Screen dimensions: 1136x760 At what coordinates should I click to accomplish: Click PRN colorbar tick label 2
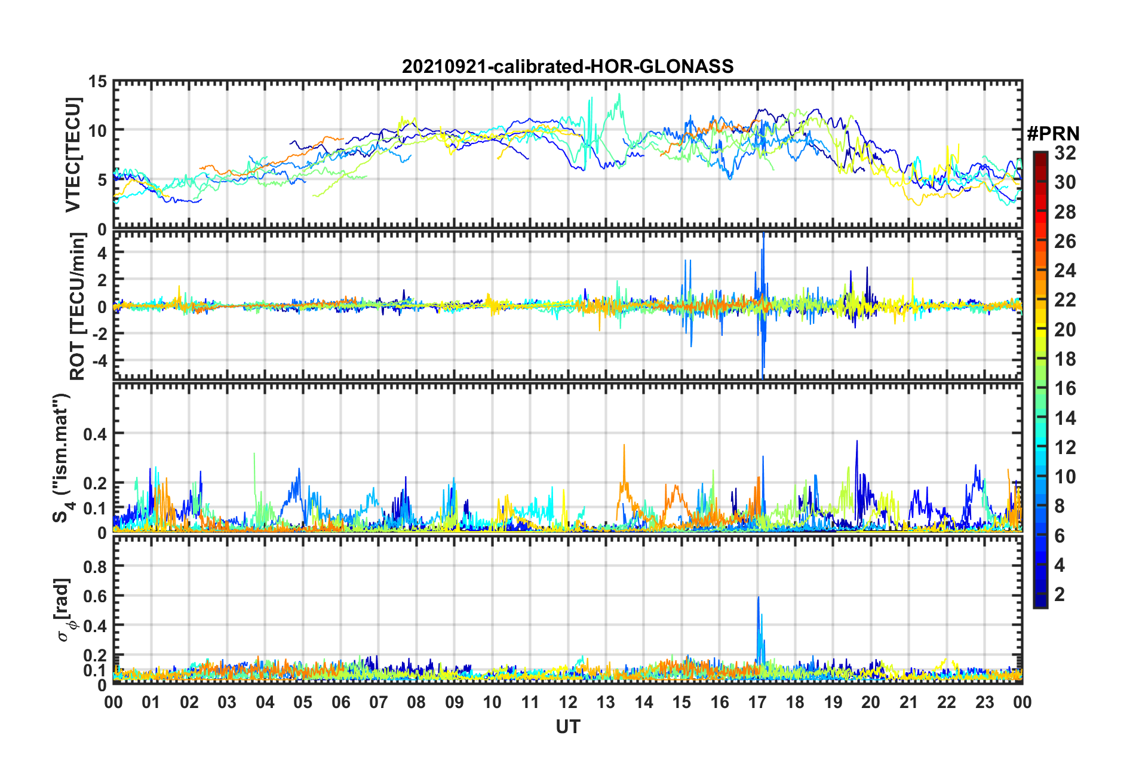point(1060,594)
